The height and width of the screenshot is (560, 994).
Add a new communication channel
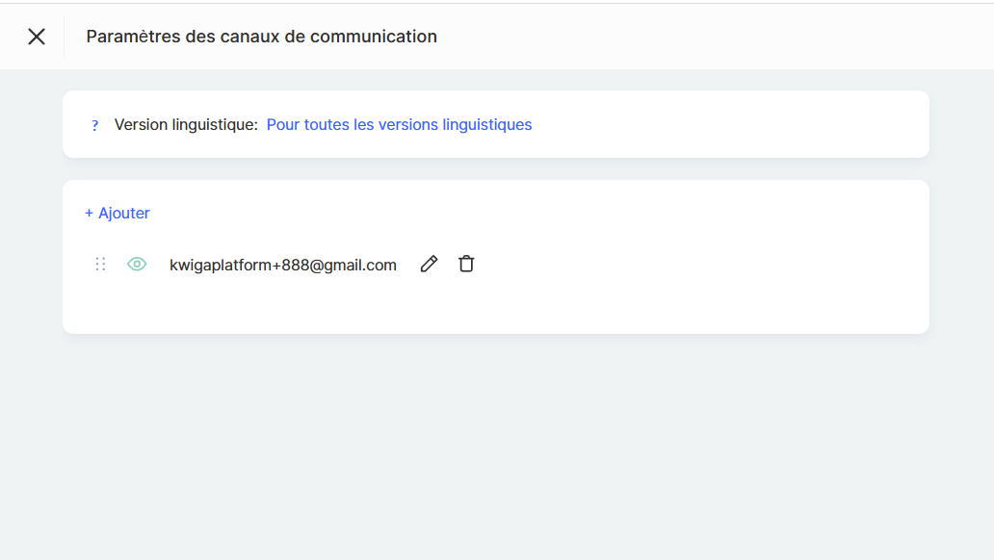(x=118, y=214)
